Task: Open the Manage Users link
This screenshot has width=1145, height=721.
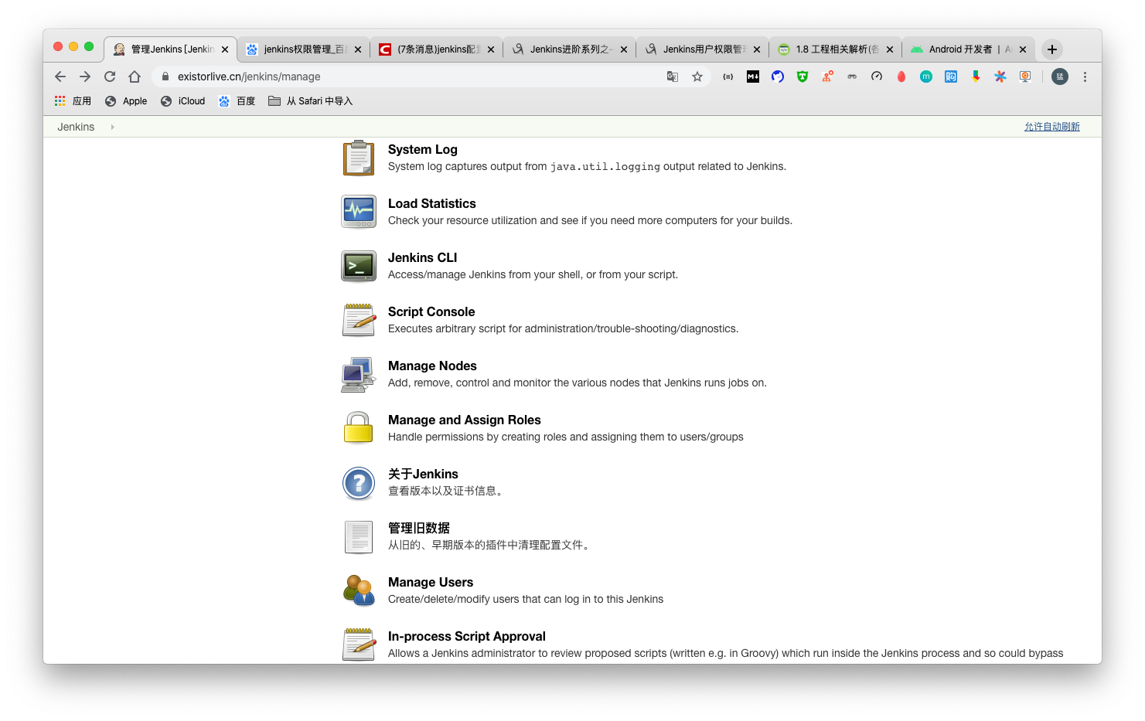Action: tap(430, 582)
